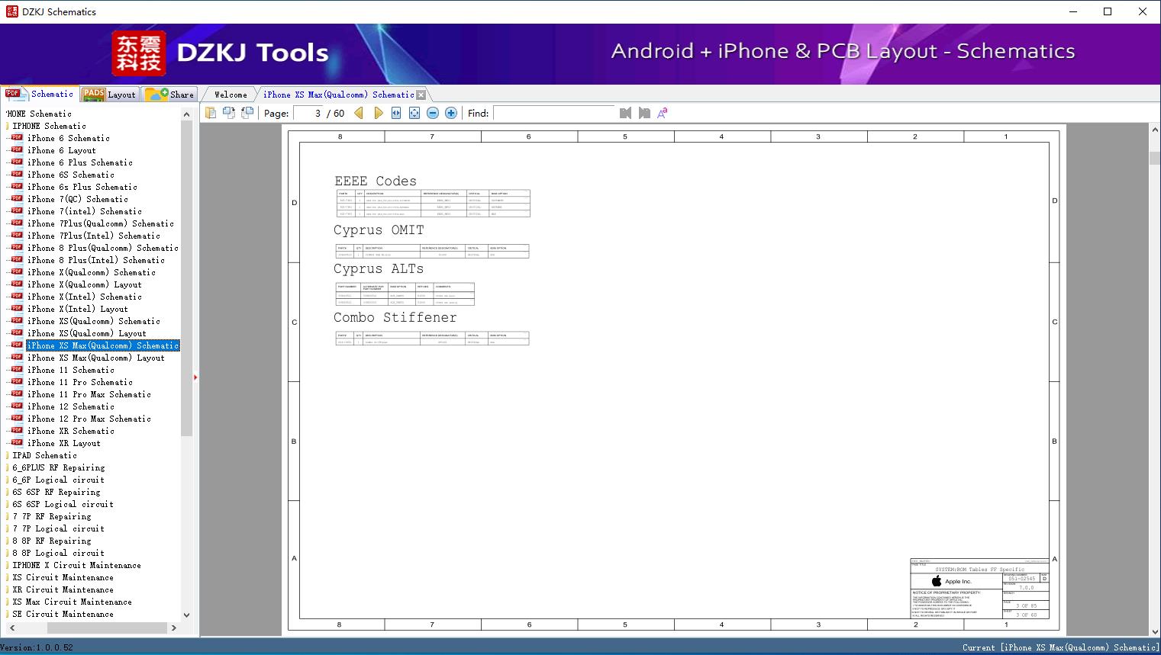The width and height of the screenshot is (1161, 655).
Task: Click the sidebar tree scroll-down arrow
Action: click(186, 615)
